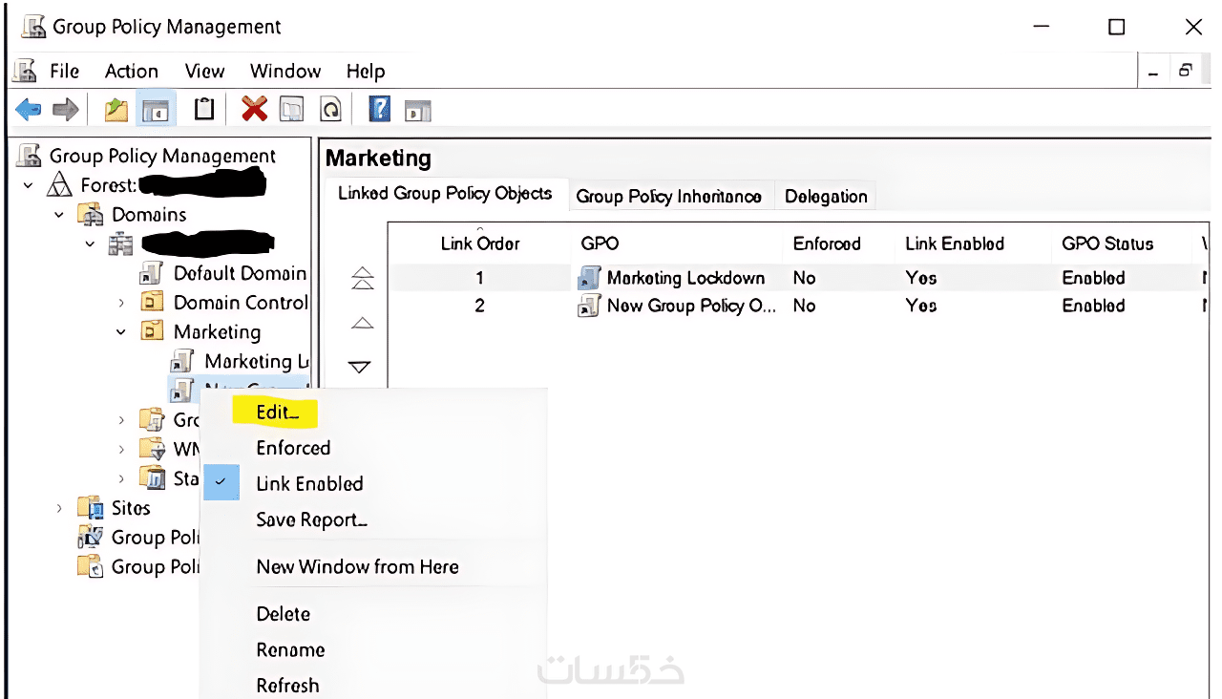Open the View menu
Image resolution: width=1222 pixels, height=699 pixels.
coord(204,71)
